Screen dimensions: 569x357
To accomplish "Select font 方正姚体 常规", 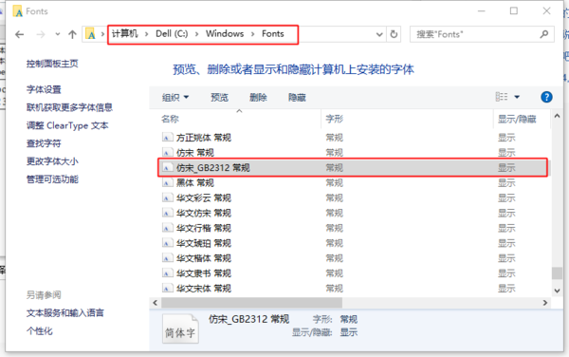I will coord(204,138).
